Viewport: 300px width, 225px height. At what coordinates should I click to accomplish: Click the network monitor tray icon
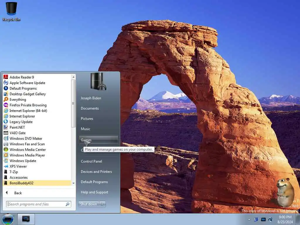tap(263, 219)
